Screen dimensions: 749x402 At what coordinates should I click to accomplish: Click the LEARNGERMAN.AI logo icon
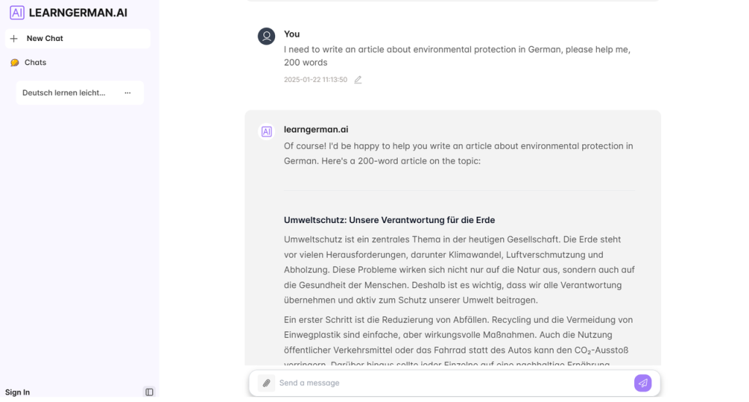click(x=17, y=12)
